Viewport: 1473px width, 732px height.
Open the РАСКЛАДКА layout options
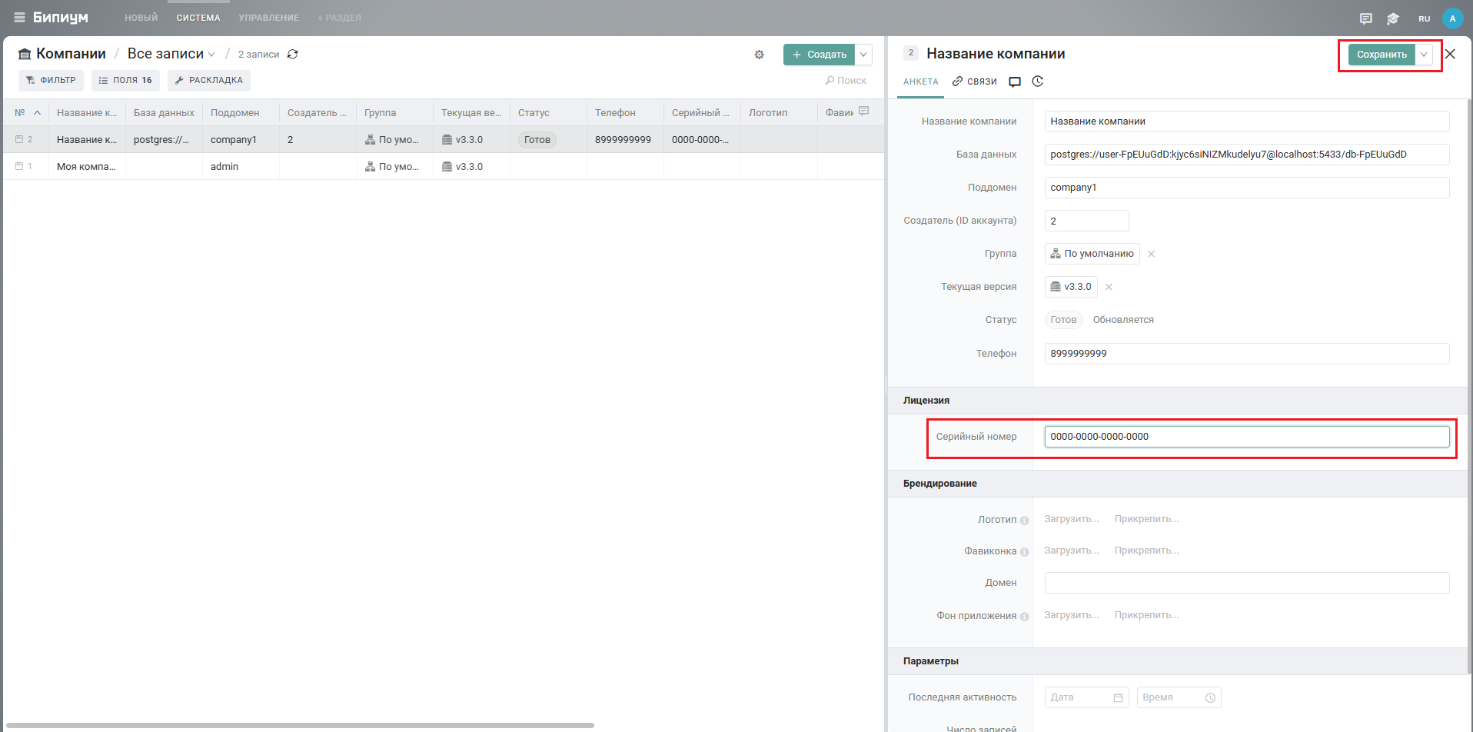tap(209, 80)
